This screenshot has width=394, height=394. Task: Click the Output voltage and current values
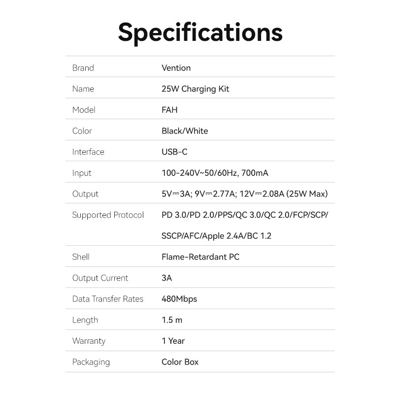244,194
